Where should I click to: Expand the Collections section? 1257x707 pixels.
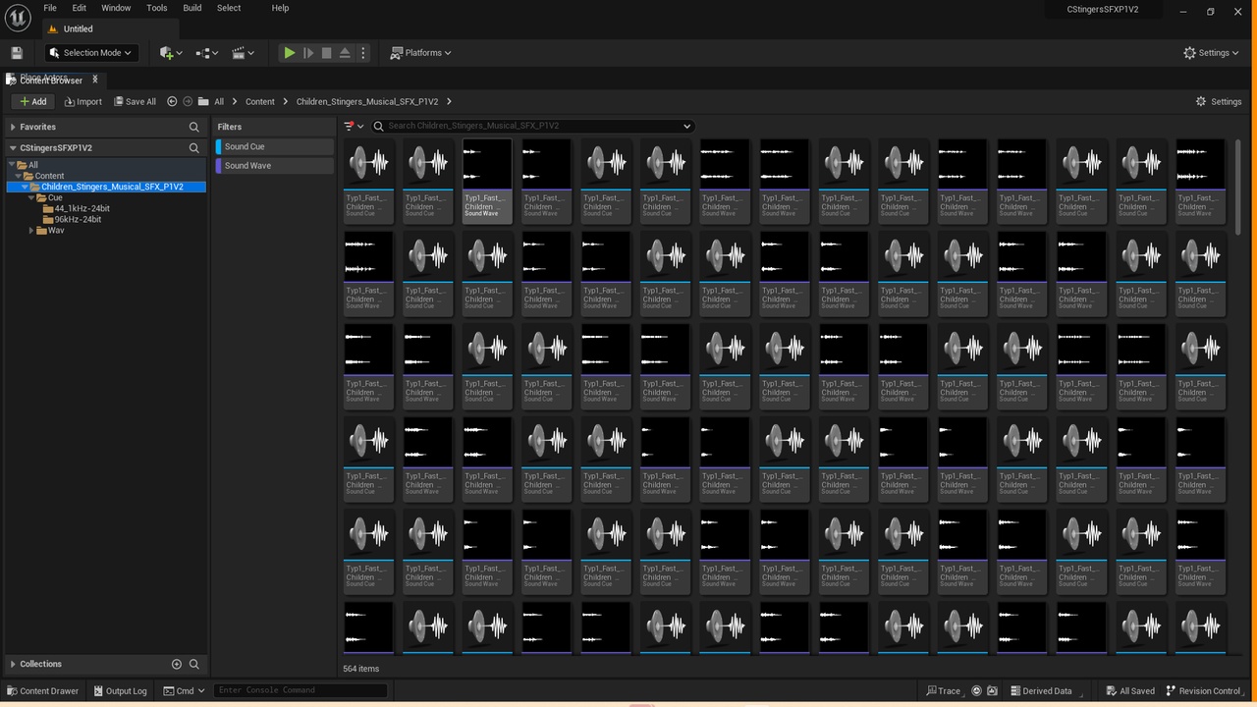13,664
